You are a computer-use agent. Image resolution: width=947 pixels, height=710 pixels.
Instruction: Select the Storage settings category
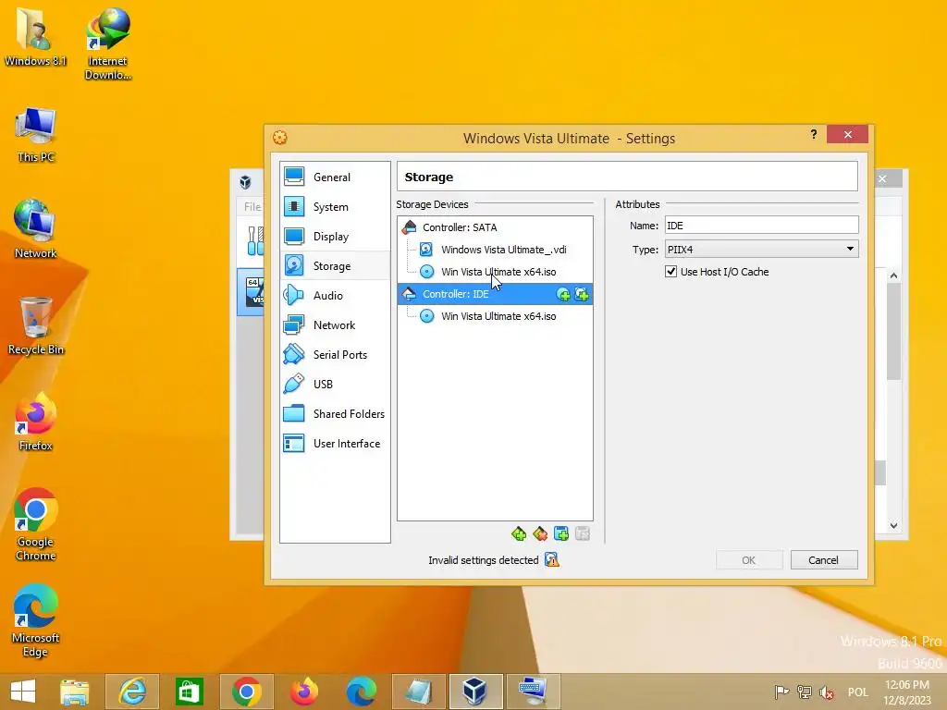(x=335, y=265)
